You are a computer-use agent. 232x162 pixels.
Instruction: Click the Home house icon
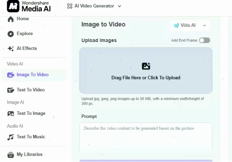[11, 19]
